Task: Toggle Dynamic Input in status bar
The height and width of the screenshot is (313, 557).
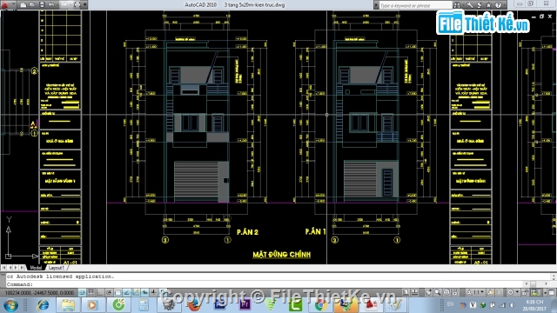Action: (x=144, y=293)
